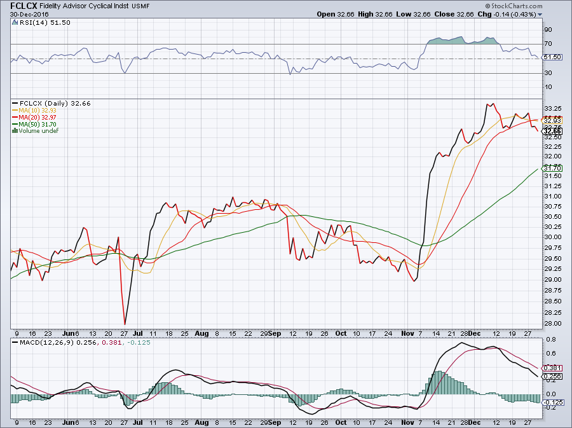Click the Close 32.66 header value
The width and height of the screenshot is (572, 428).
454,14
